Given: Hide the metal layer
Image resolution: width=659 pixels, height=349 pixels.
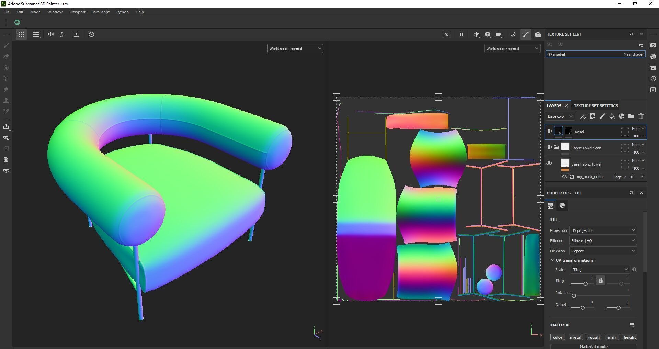Looking at the screenshot, I should [549, 131].
